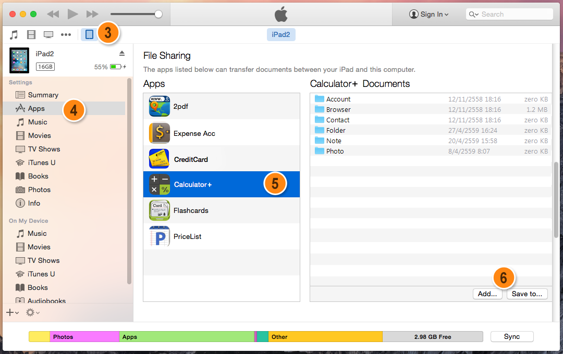
Task: Focus the Search field
Action: [x=509, y=15]
